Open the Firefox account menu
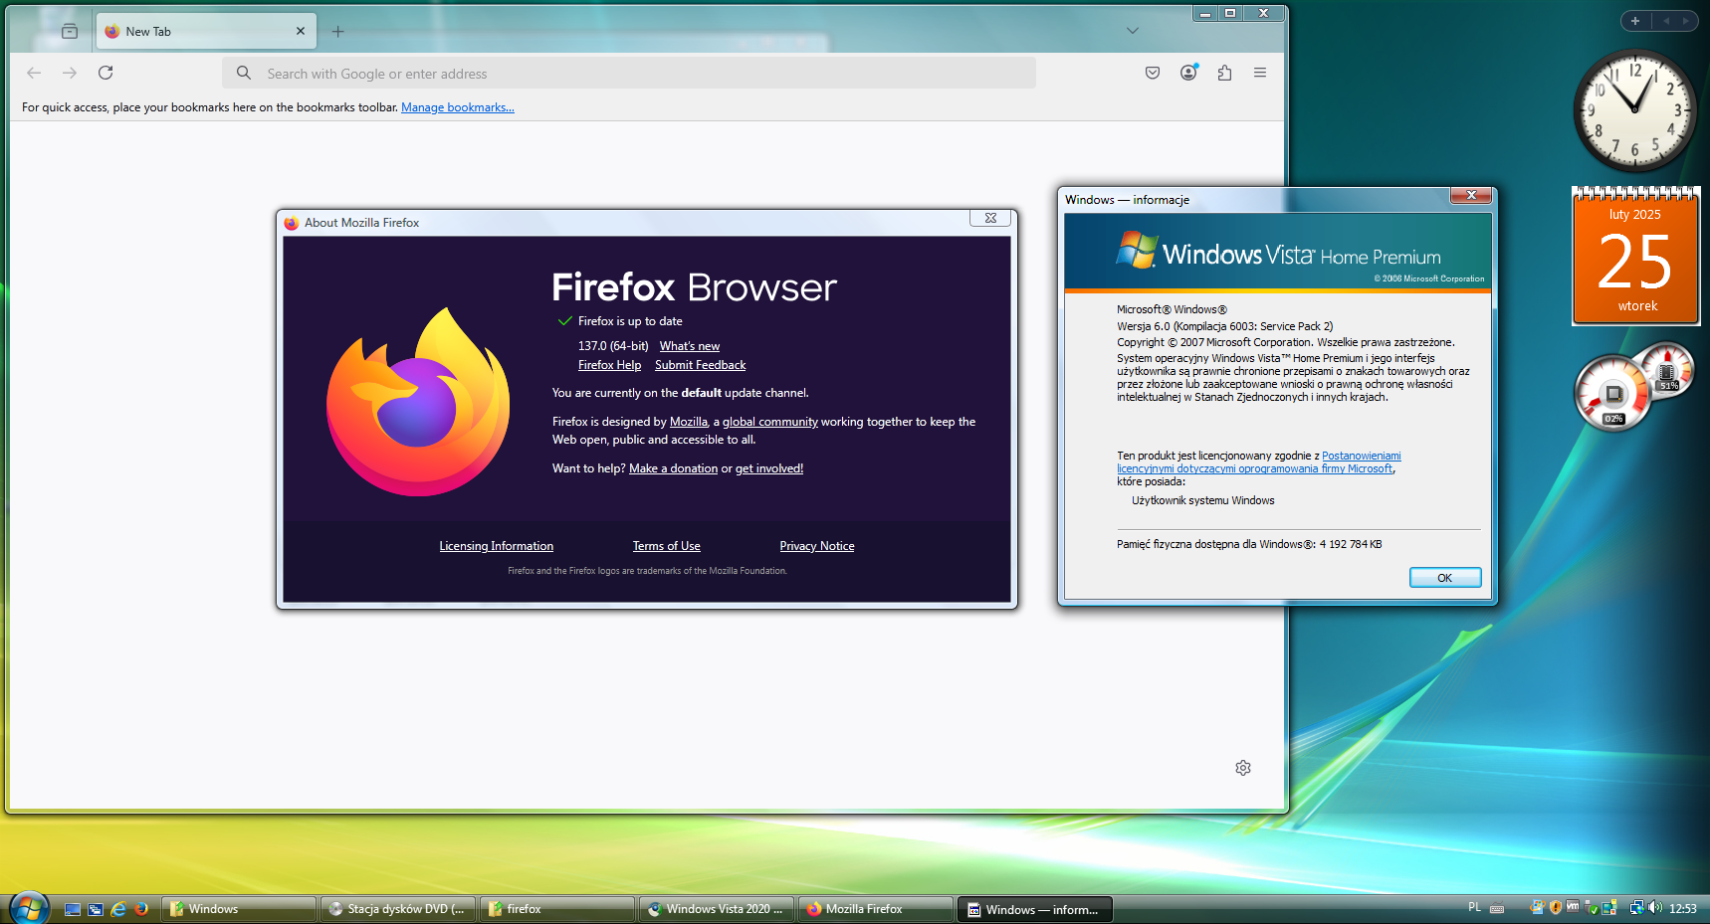 [x=1188, y=73]
